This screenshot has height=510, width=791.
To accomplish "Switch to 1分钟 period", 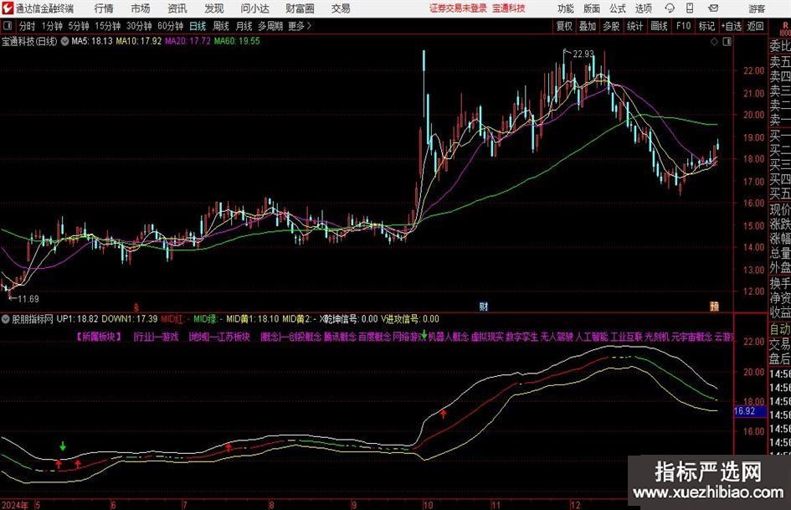I will [52, 26].
